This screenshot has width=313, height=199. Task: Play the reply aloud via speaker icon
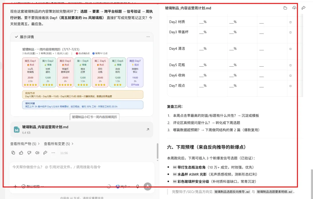(37, 153)
